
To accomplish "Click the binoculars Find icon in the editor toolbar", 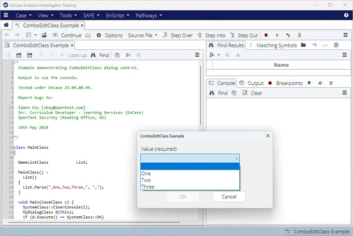I will click(93, 55).
